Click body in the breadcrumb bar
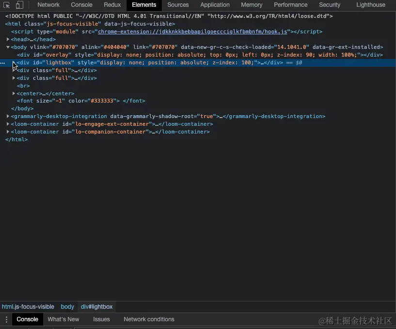396x329 pixels. tap(67, 307)
